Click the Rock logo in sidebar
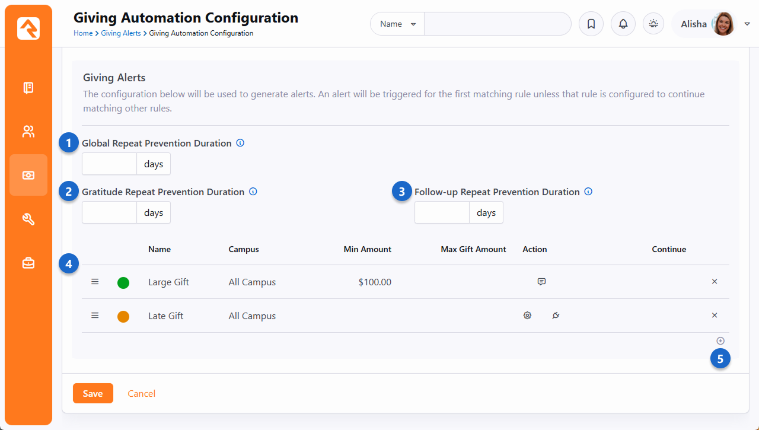The width and height of the screenshot is (759, 430). coord(28,28)
